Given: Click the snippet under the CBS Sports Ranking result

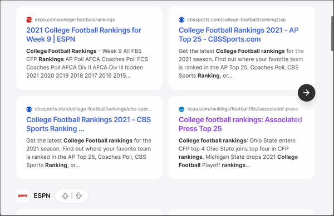Looking at the screenshot, I should click(89, 153).
